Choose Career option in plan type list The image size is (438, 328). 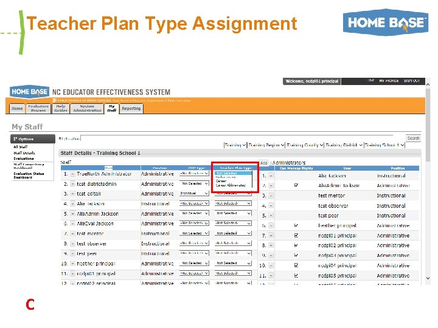point(221,181)
